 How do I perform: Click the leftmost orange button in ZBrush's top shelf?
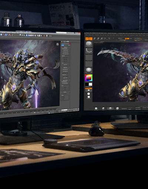(x=87, y=39)
